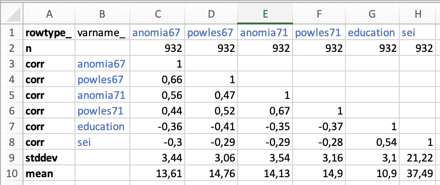Click the -0,35 cell
Image resolution: width=440 pixels, height=185 pixels.
tap(265, 127)
